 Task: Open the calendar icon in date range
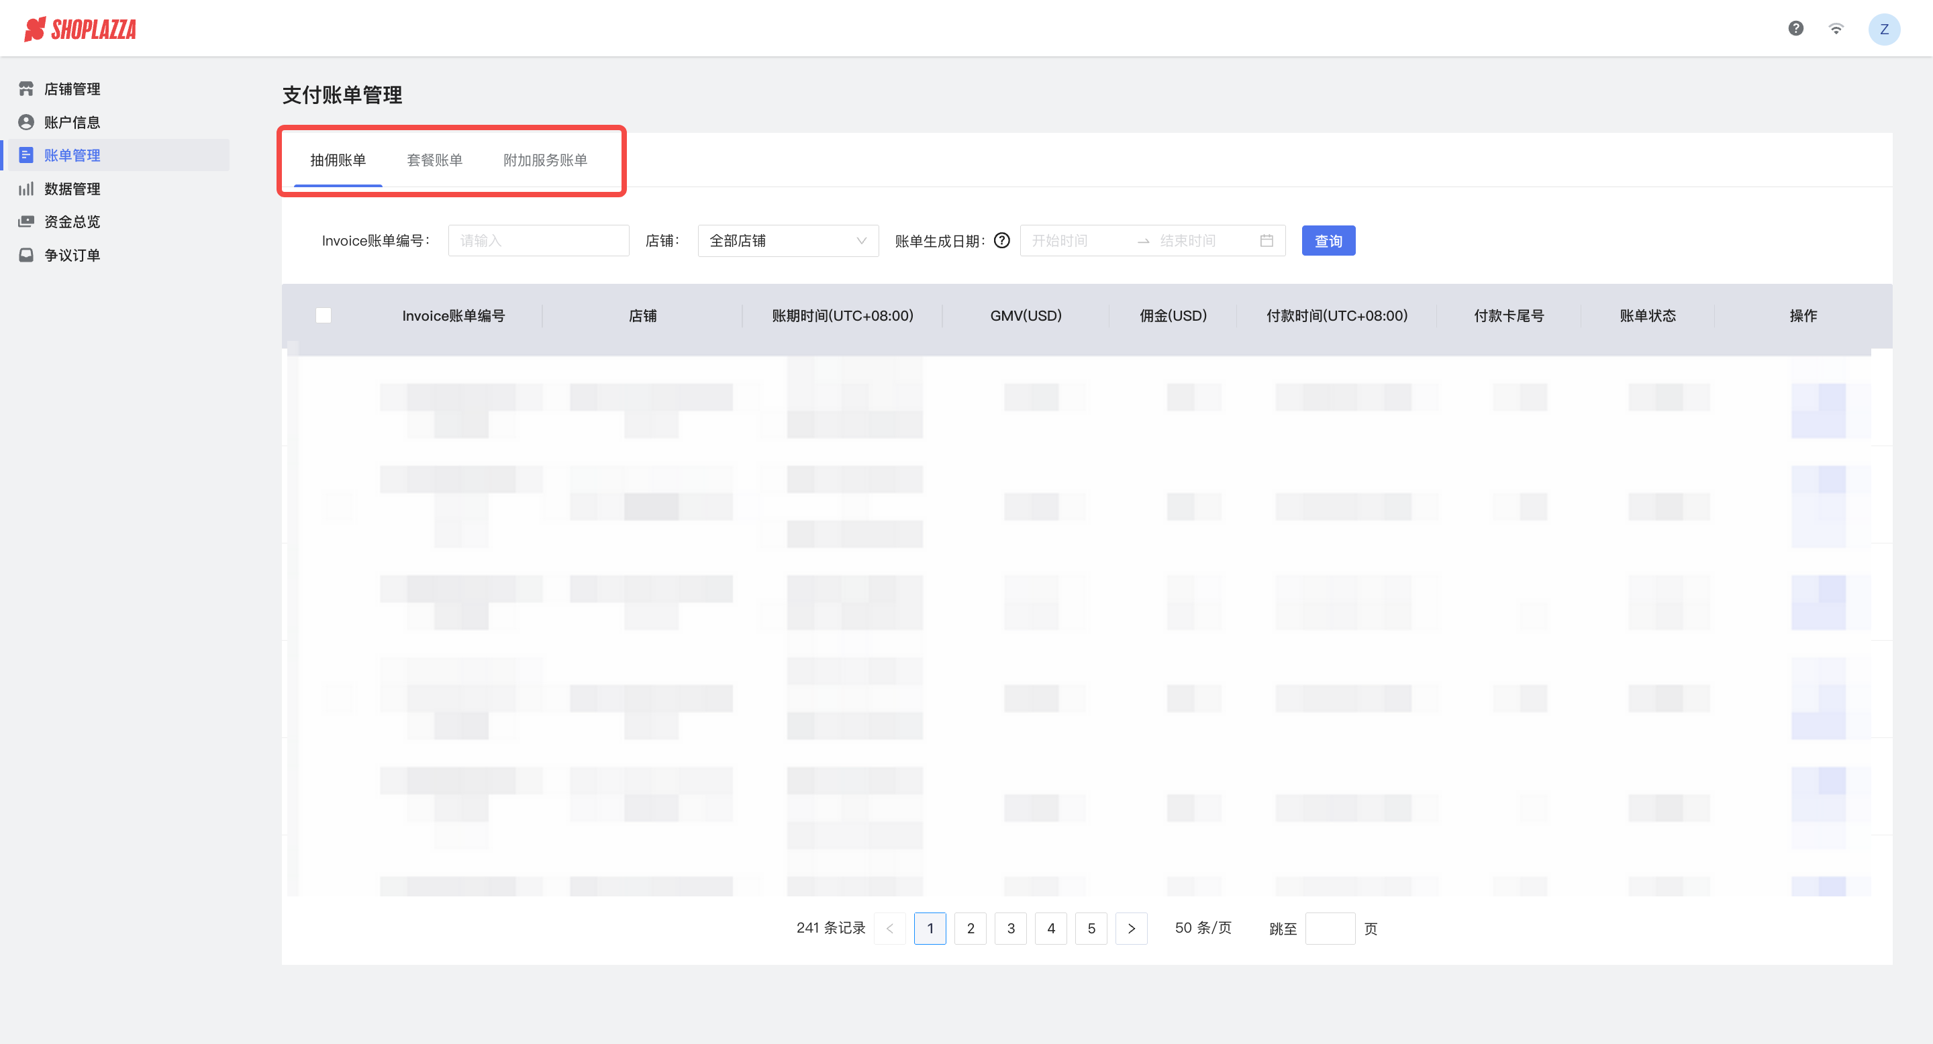pos(1267,241)
